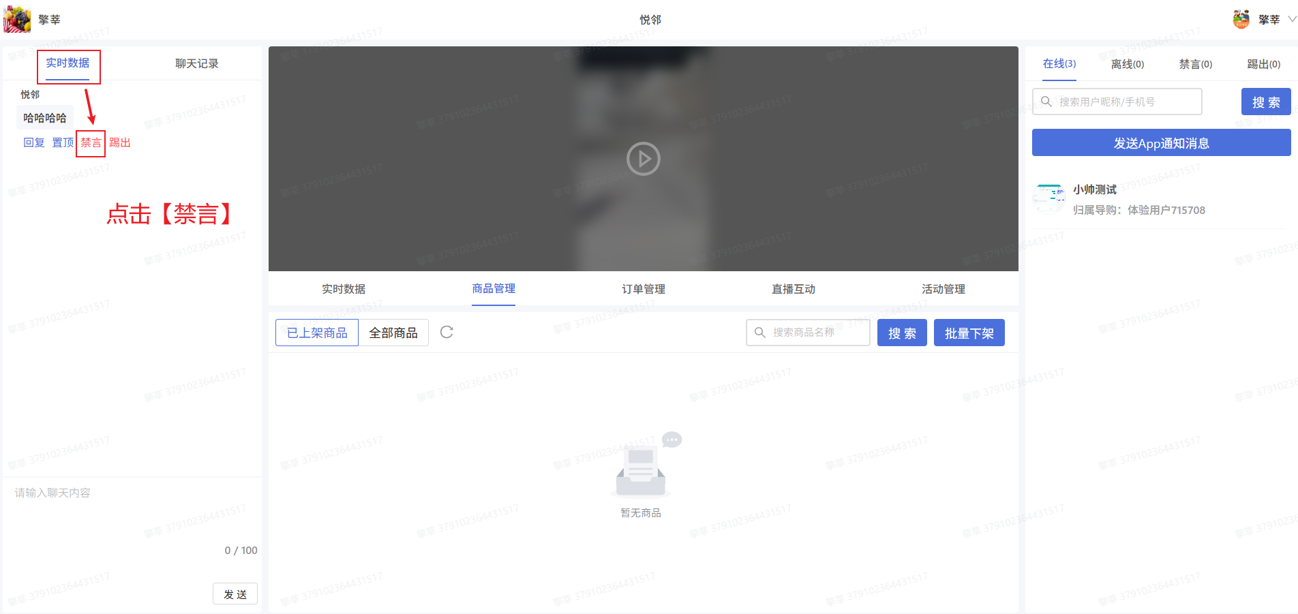Click the top-left store logo avatar

[x=17, y=19]
